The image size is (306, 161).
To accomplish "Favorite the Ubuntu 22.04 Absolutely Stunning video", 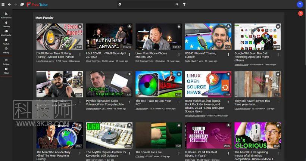I will tap(228, 125).
